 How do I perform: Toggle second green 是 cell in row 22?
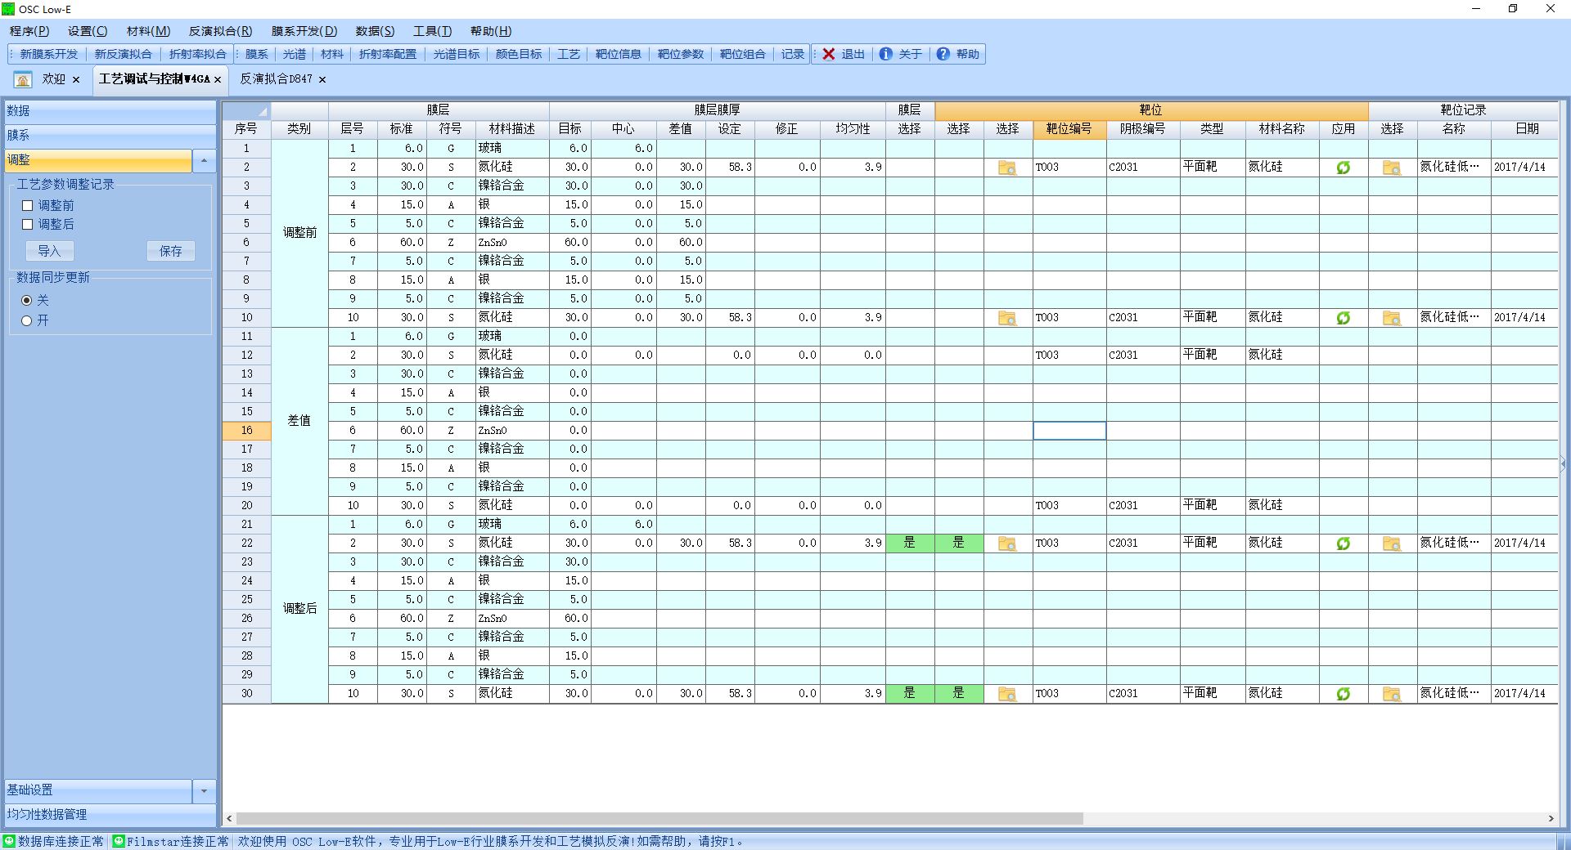[959, 543]
